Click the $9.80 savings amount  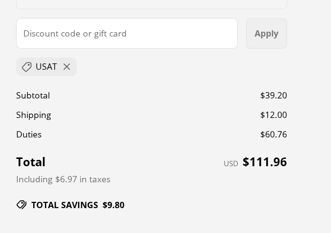tap(113, 205)
